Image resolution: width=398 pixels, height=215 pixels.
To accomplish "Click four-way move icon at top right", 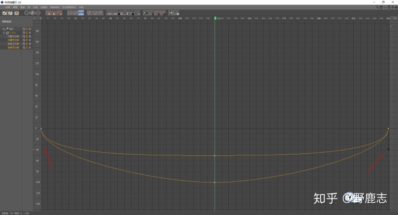I will click(x=392, y=7).
